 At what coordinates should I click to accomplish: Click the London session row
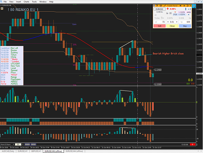point(10,62)
